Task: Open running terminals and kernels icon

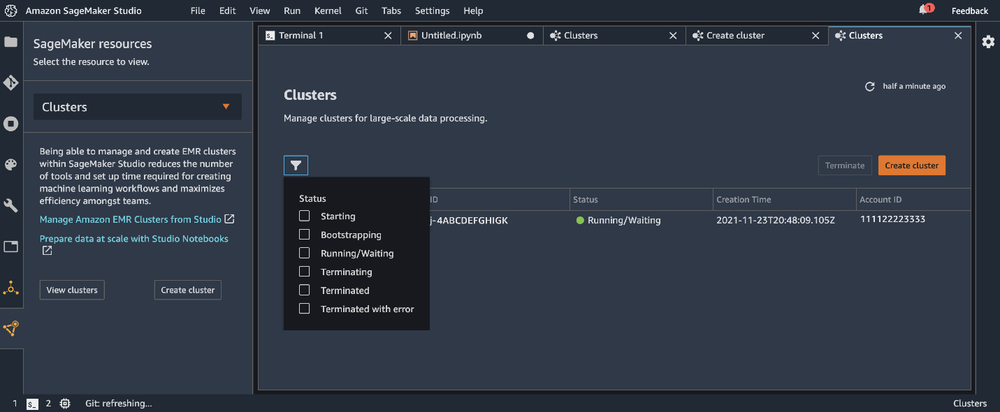Action: [10, 124]
